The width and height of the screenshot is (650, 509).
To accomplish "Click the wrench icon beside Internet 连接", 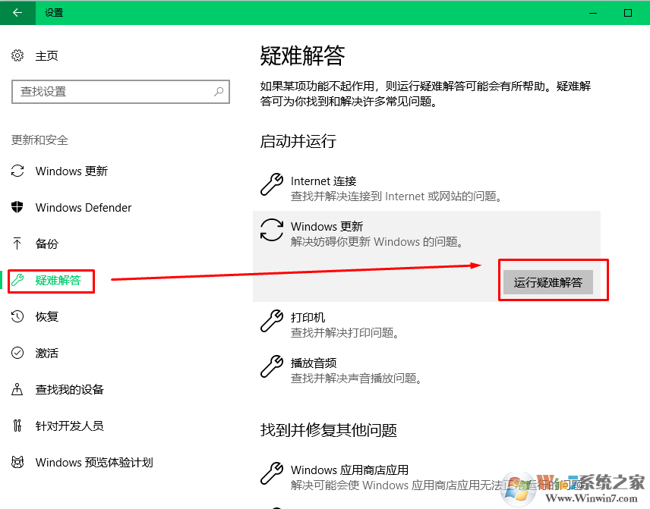I will 271,184.
